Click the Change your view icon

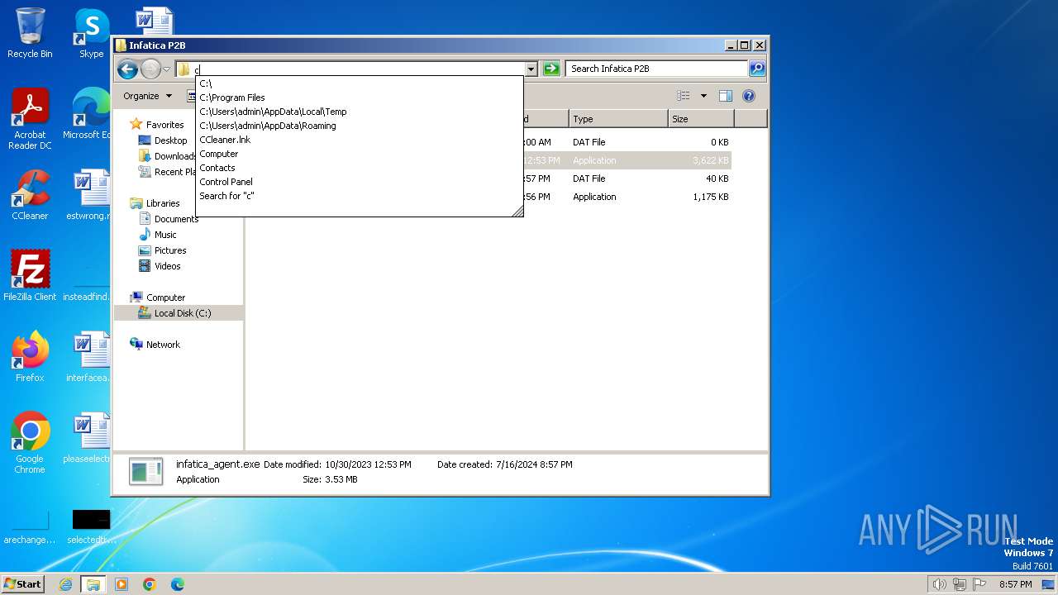[683, 96]
